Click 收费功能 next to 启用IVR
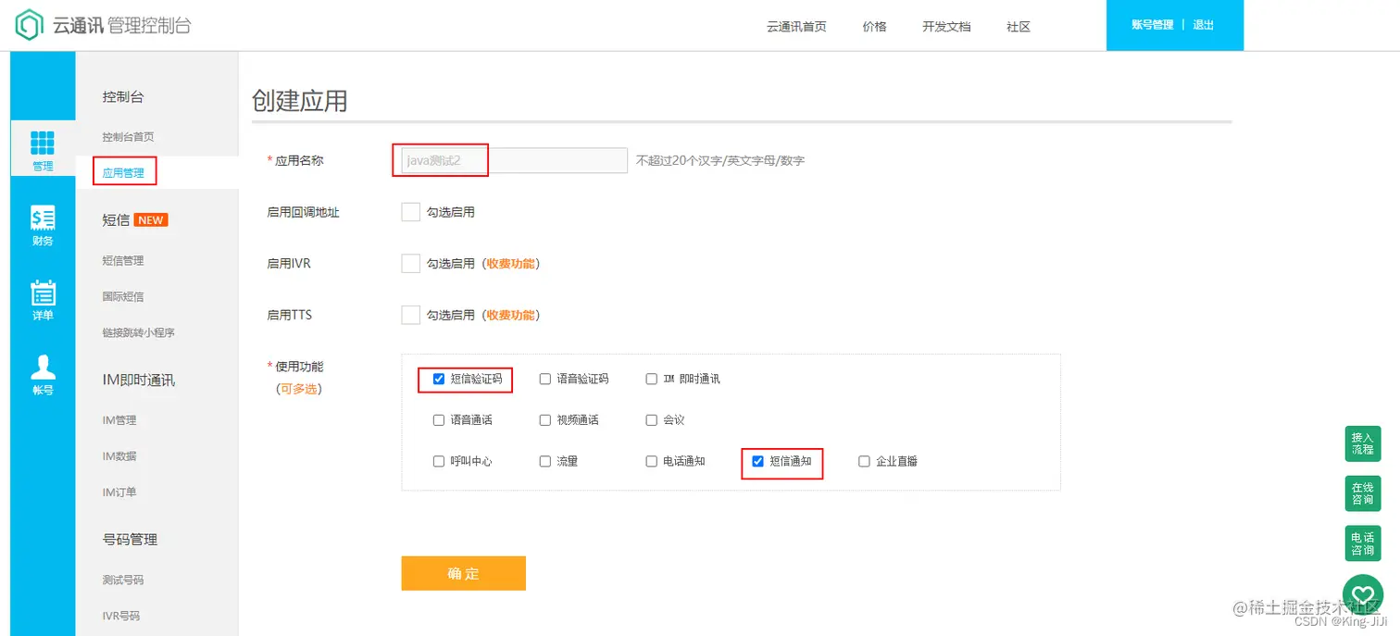1400x636 pixels. (510, 264)
